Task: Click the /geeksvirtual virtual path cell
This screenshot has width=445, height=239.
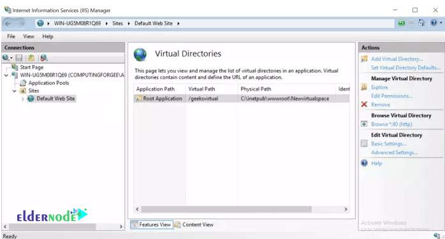Action: 203,99
